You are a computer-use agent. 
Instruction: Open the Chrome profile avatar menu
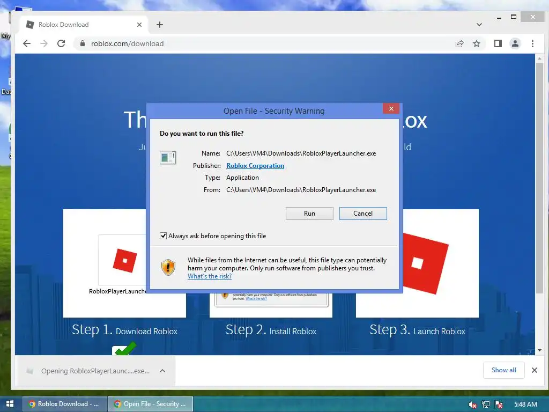(x=515, y=43)
